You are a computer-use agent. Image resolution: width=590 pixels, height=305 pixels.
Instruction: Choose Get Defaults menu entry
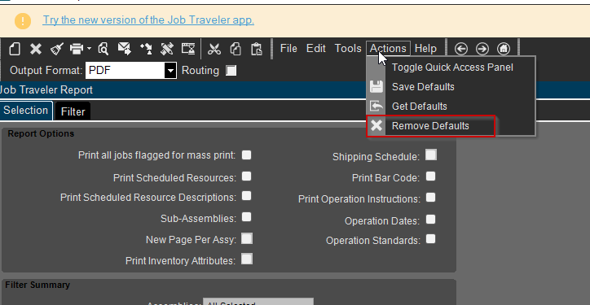(451, 107)
